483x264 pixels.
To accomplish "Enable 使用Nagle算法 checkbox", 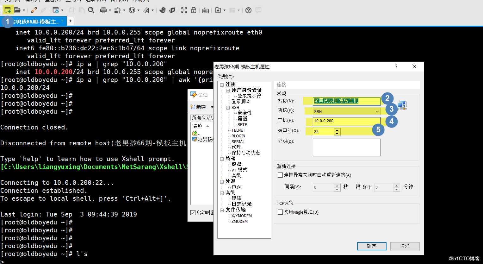I will [x=280, y=212].
